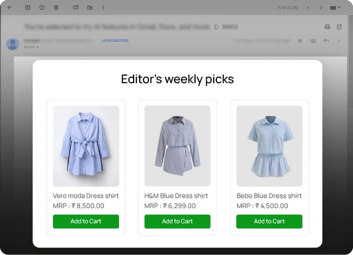Remove the Inbox label with its x

tap(236, 27)
